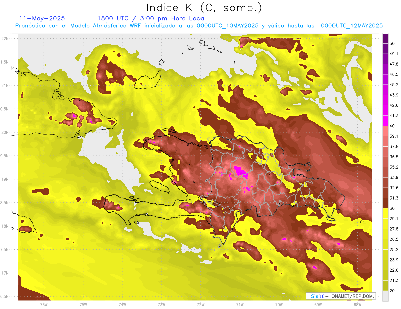Click the colorbar value "45.2"
The height and width of the screenshot is (309, 401).
pyautogui.click(x=394, y=85)
